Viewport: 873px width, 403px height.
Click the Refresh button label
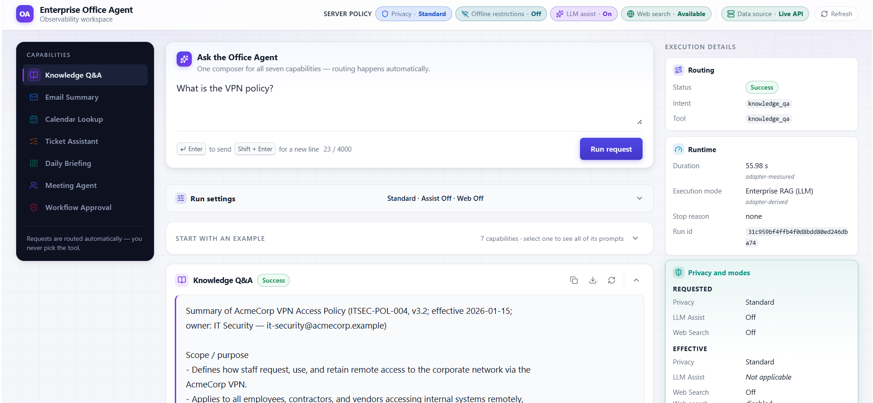click(841, 14)
